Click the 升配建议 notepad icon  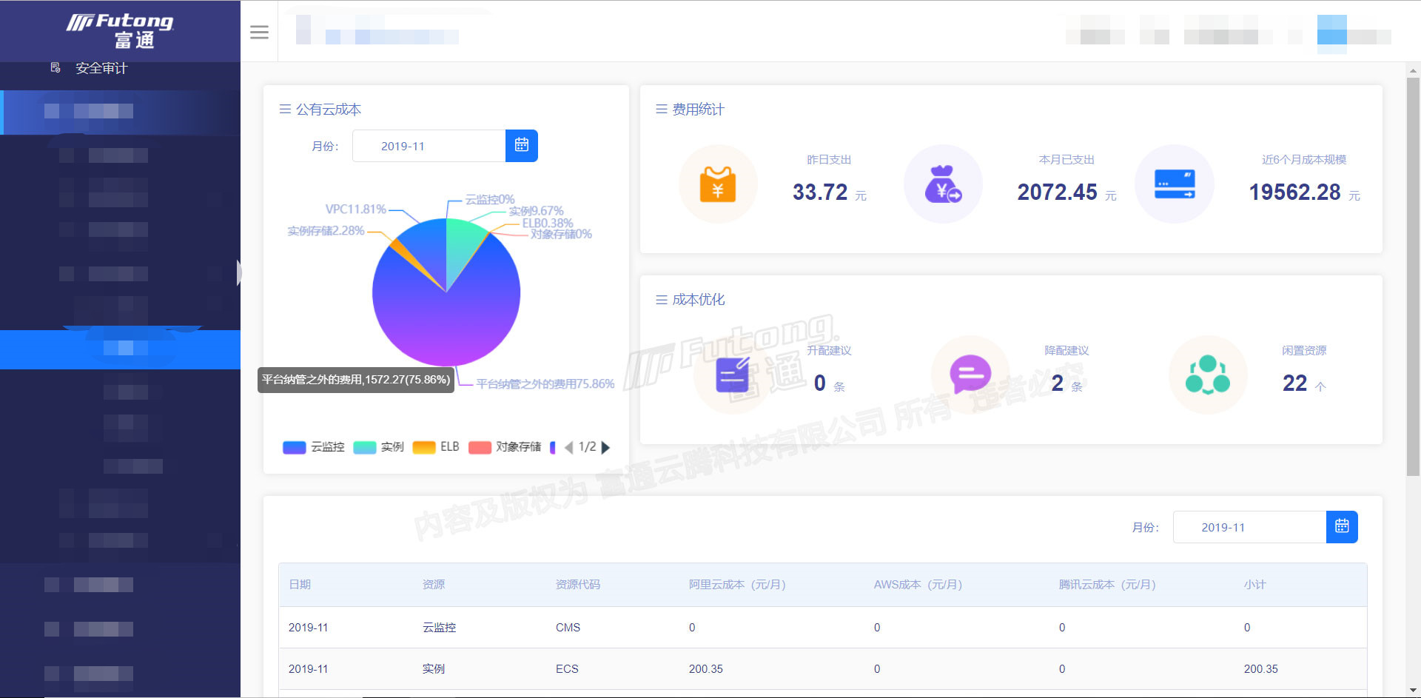[x=733, y=375]
